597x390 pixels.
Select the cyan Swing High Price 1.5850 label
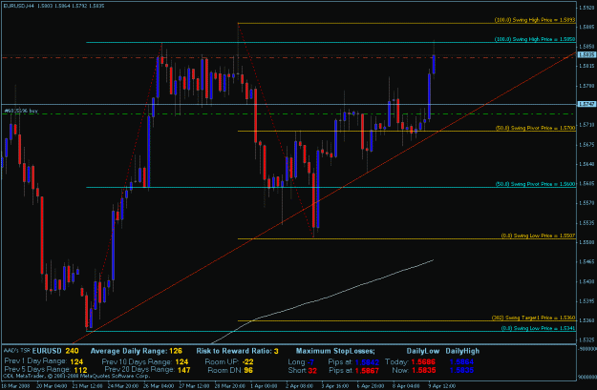click(x=535, y=39)
